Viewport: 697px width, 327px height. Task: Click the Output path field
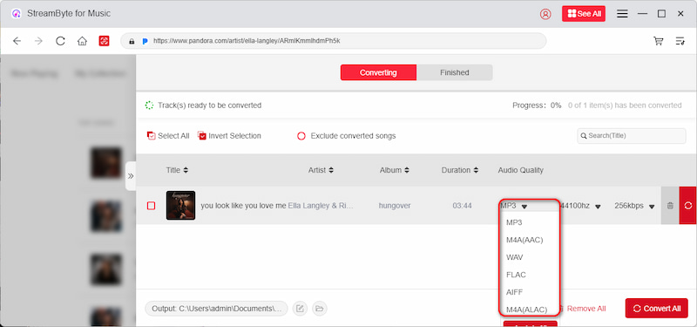[x=216, y=309]
